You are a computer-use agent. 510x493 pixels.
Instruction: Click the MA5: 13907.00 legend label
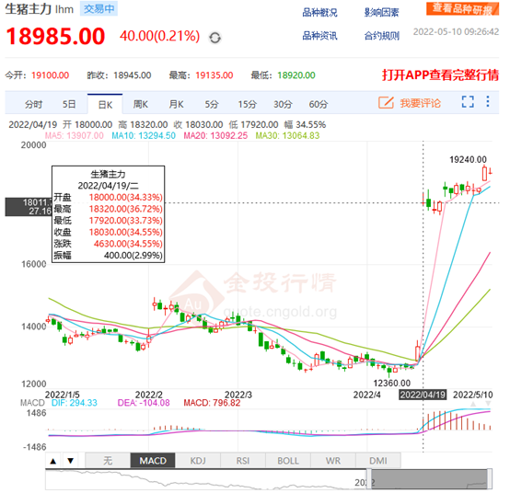[x=75, y=135]
